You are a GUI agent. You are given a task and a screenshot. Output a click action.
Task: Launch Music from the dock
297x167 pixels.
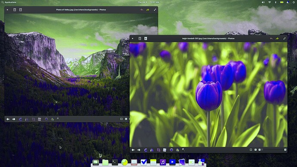pyautogui.click(x=163, y=162)
